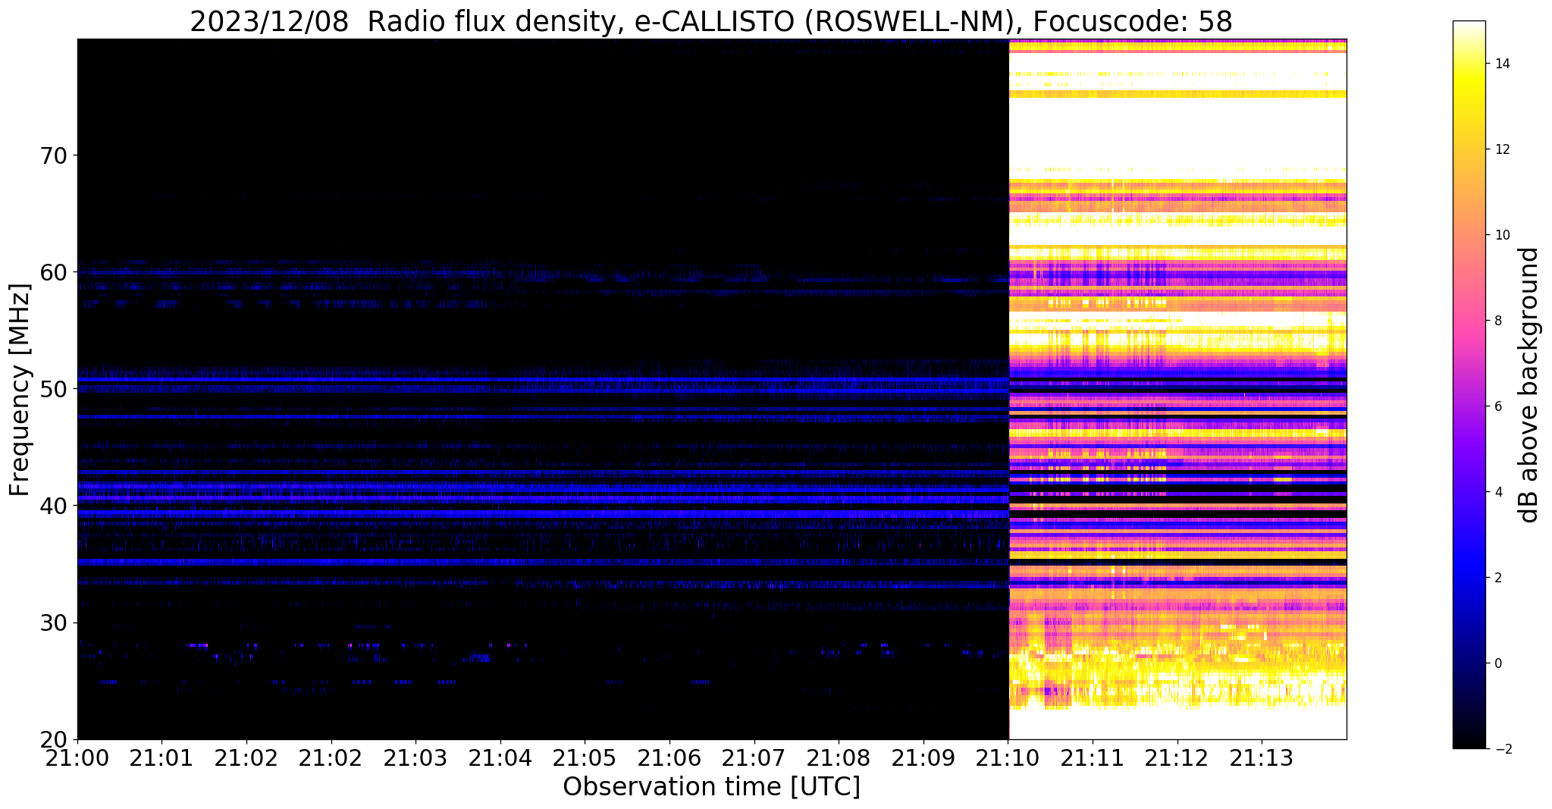Click the 'dB above background' colorbar label
Image resolution: width=1552 pixels, height=809 pixels.
pyautogui.click(x=1529, y=385)
